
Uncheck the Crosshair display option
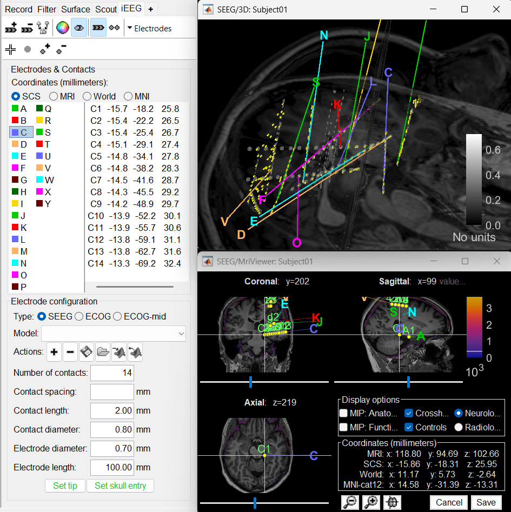pos(409,413)
